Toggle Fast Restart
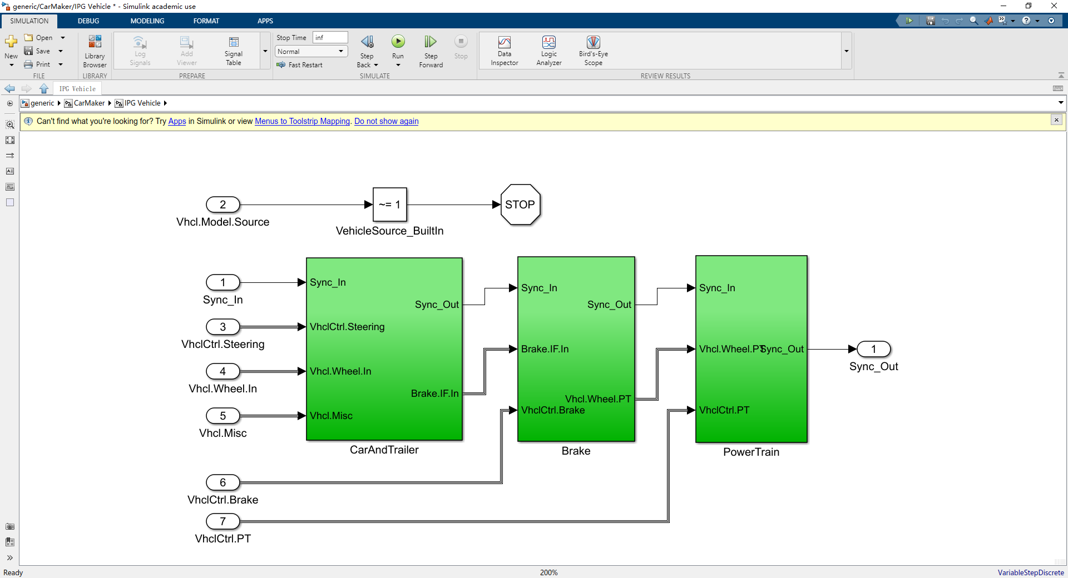1068x578 pixels. [x=300, y=65]
